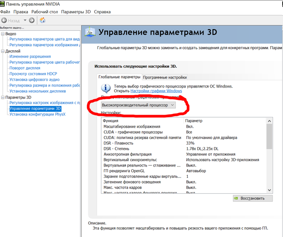
Task: Open Установка нескольких дисплеев
Action: click(x=38, y=91)
